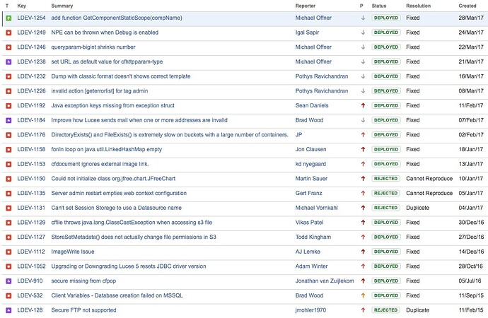
Task: Open issue key LDEV-1052
Action: coord(31,266)
